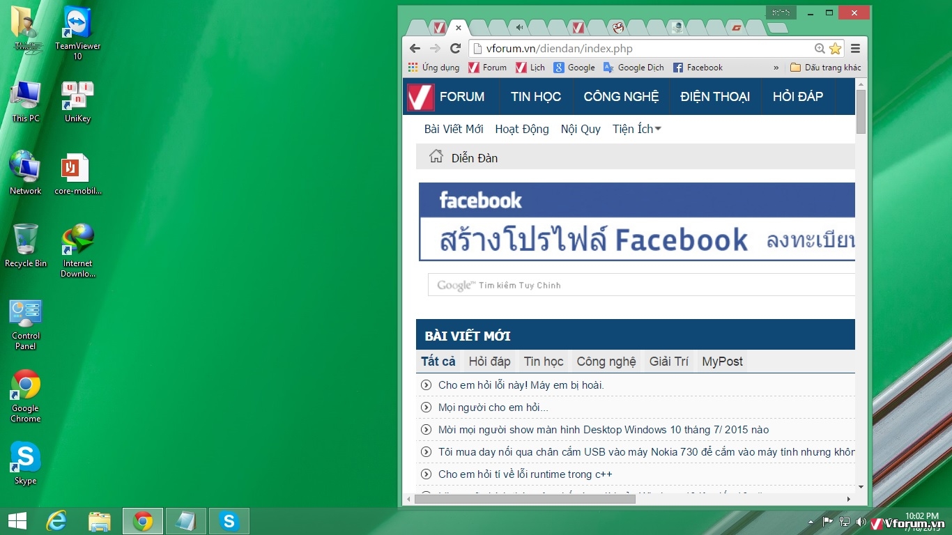Close the active Chrome tab with its X

[459, 28]
